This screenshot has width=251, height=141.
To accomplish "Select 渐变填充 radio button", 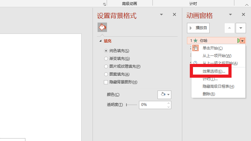I will pyautogui.click(x=106, y=58).
